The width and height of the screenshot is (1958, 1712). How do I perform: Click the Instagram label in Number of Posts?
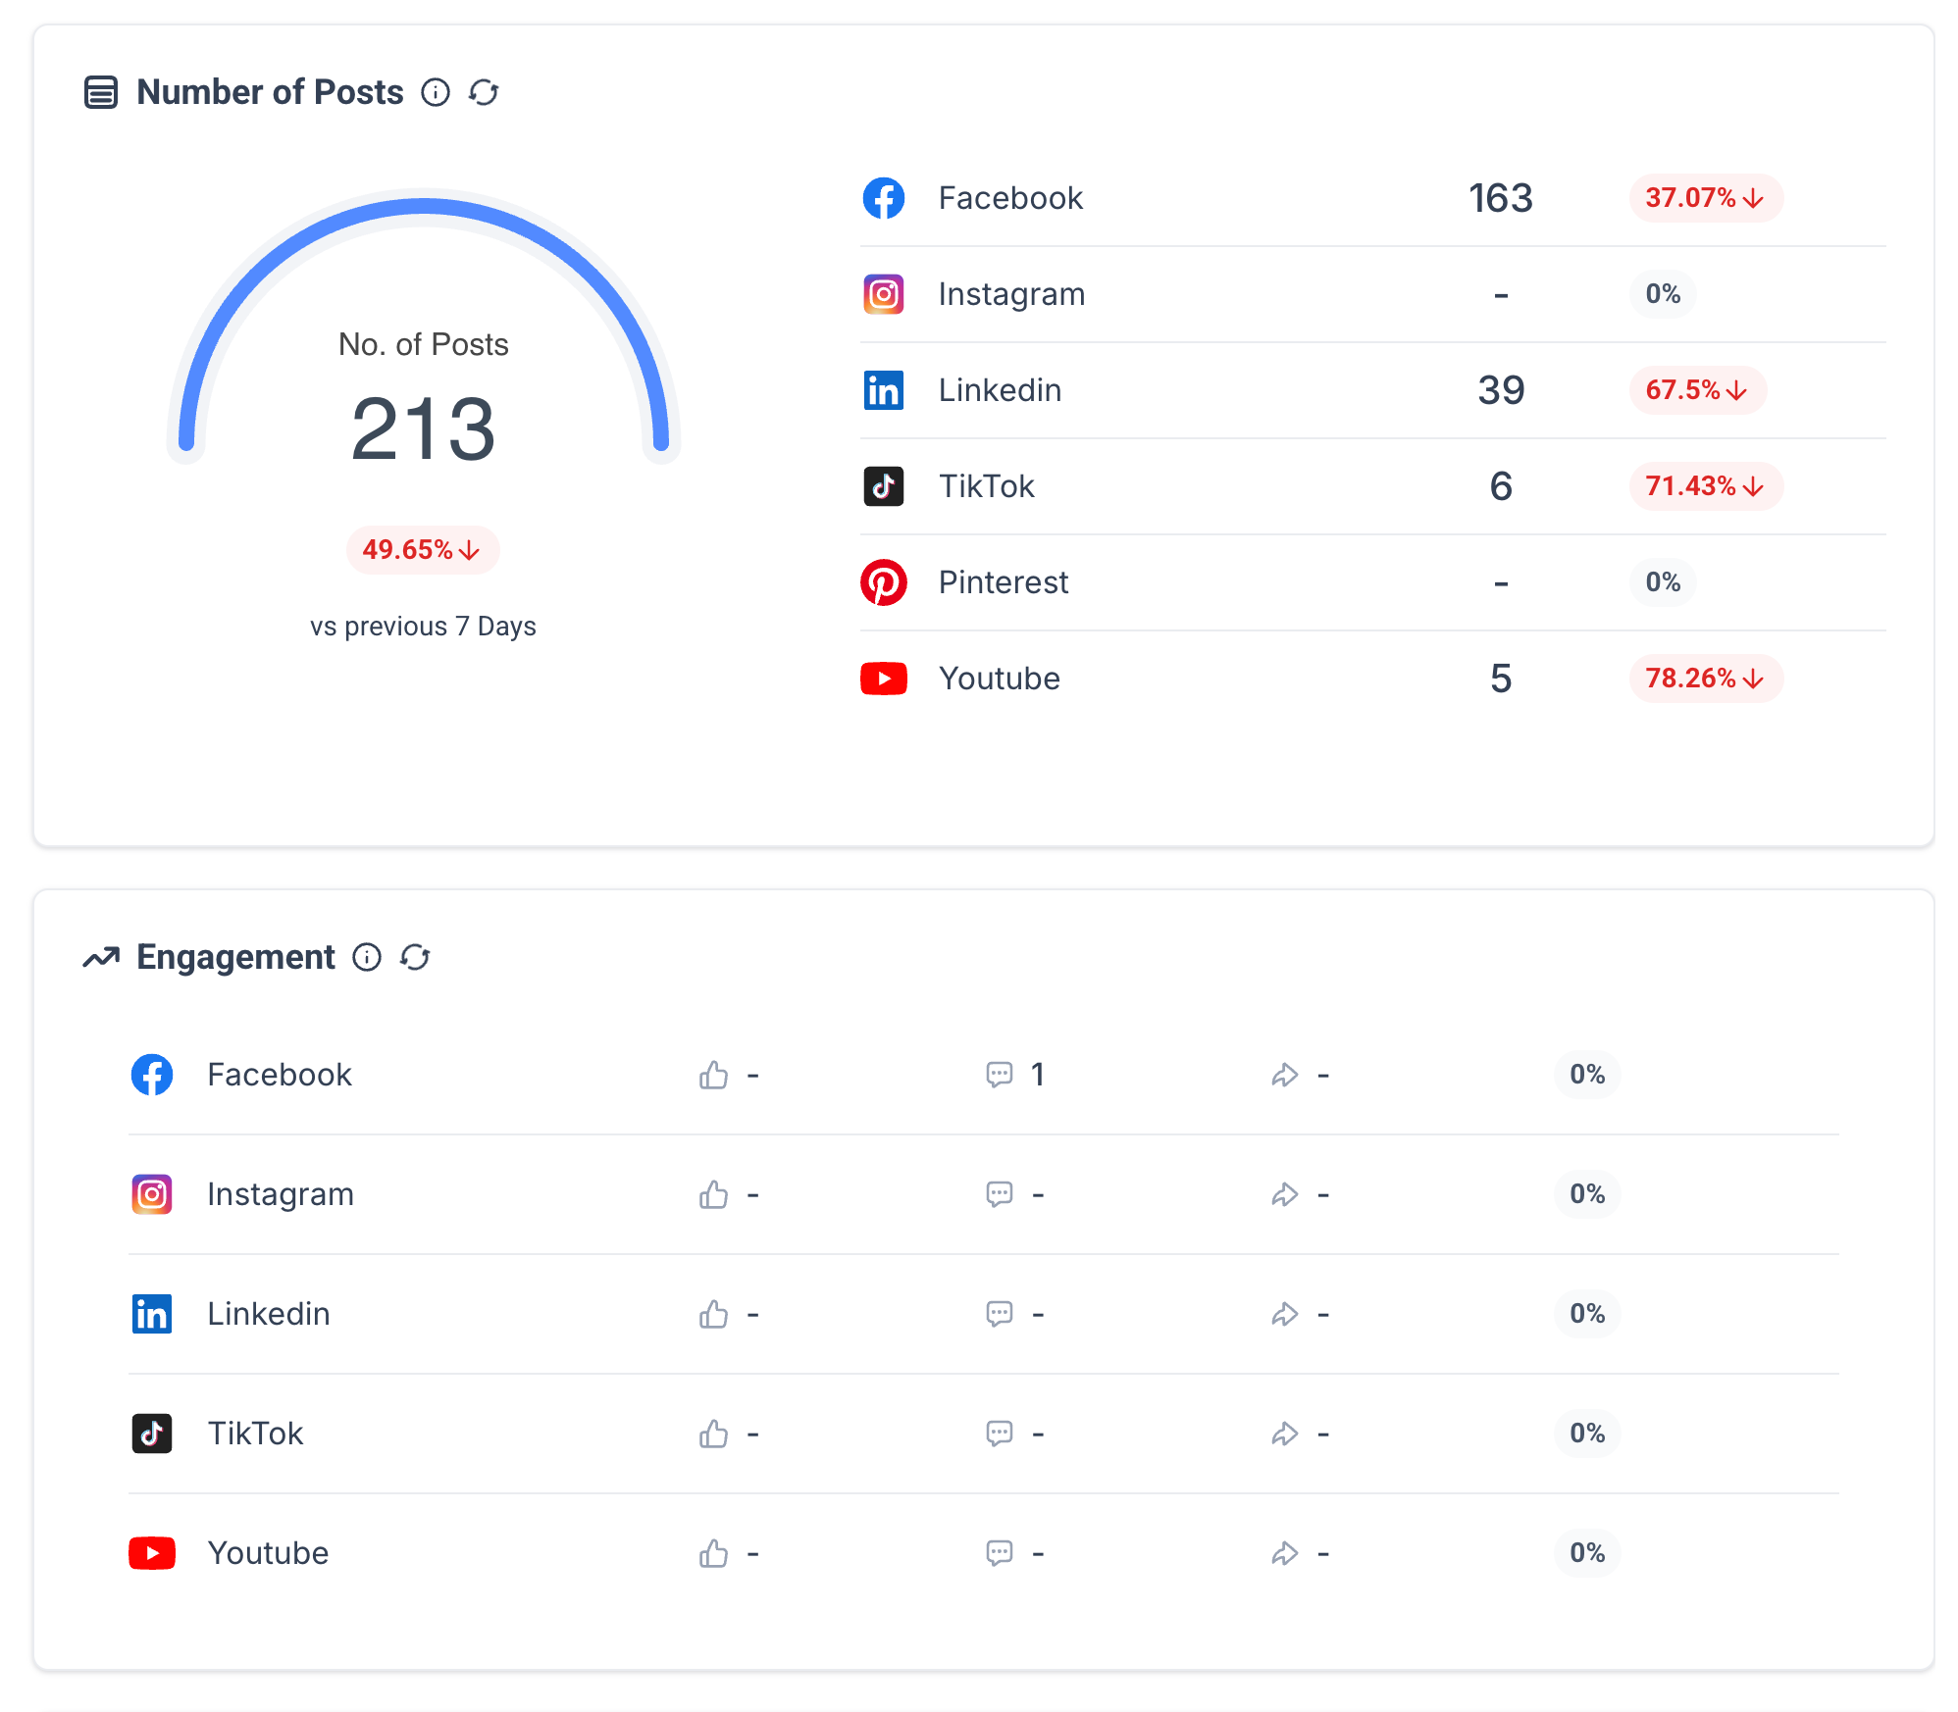pos(1011,294)
